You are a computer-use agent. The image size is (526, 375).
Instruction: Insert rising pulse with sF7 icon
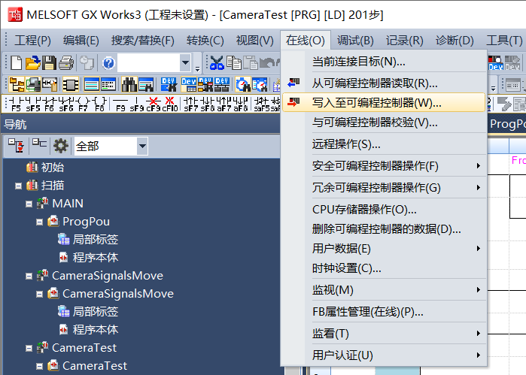191,104
